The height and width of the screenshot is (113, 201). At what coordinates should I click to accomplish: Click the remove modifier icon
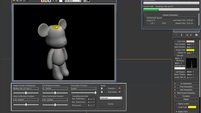pos(191,35)
